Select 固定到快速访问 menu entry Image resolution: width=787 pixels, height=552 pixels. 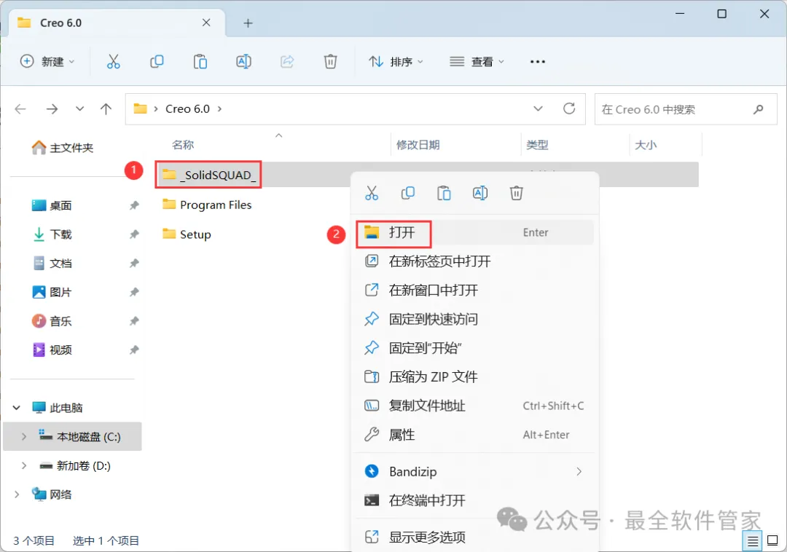475,319
